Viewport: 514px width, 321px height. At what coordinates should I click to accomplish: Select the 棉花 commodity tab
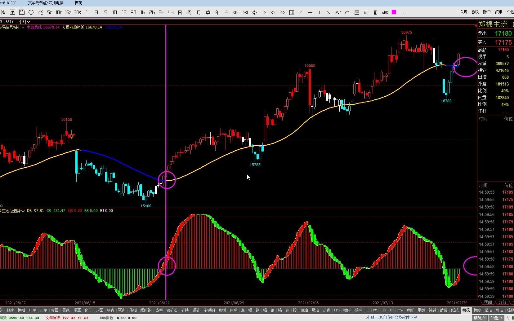(466, 310)
